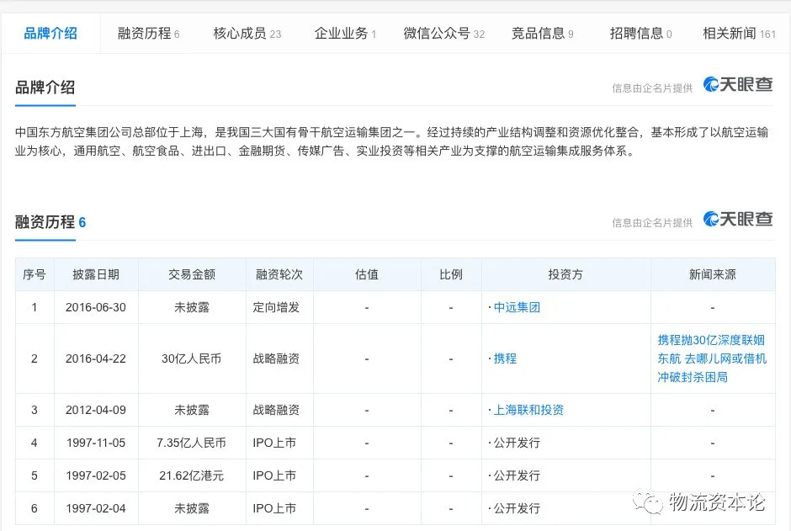The height and width of the screenshot is (531, 791).
Task: Click the 融资历程 6 section heading
Action: [50, 222]
